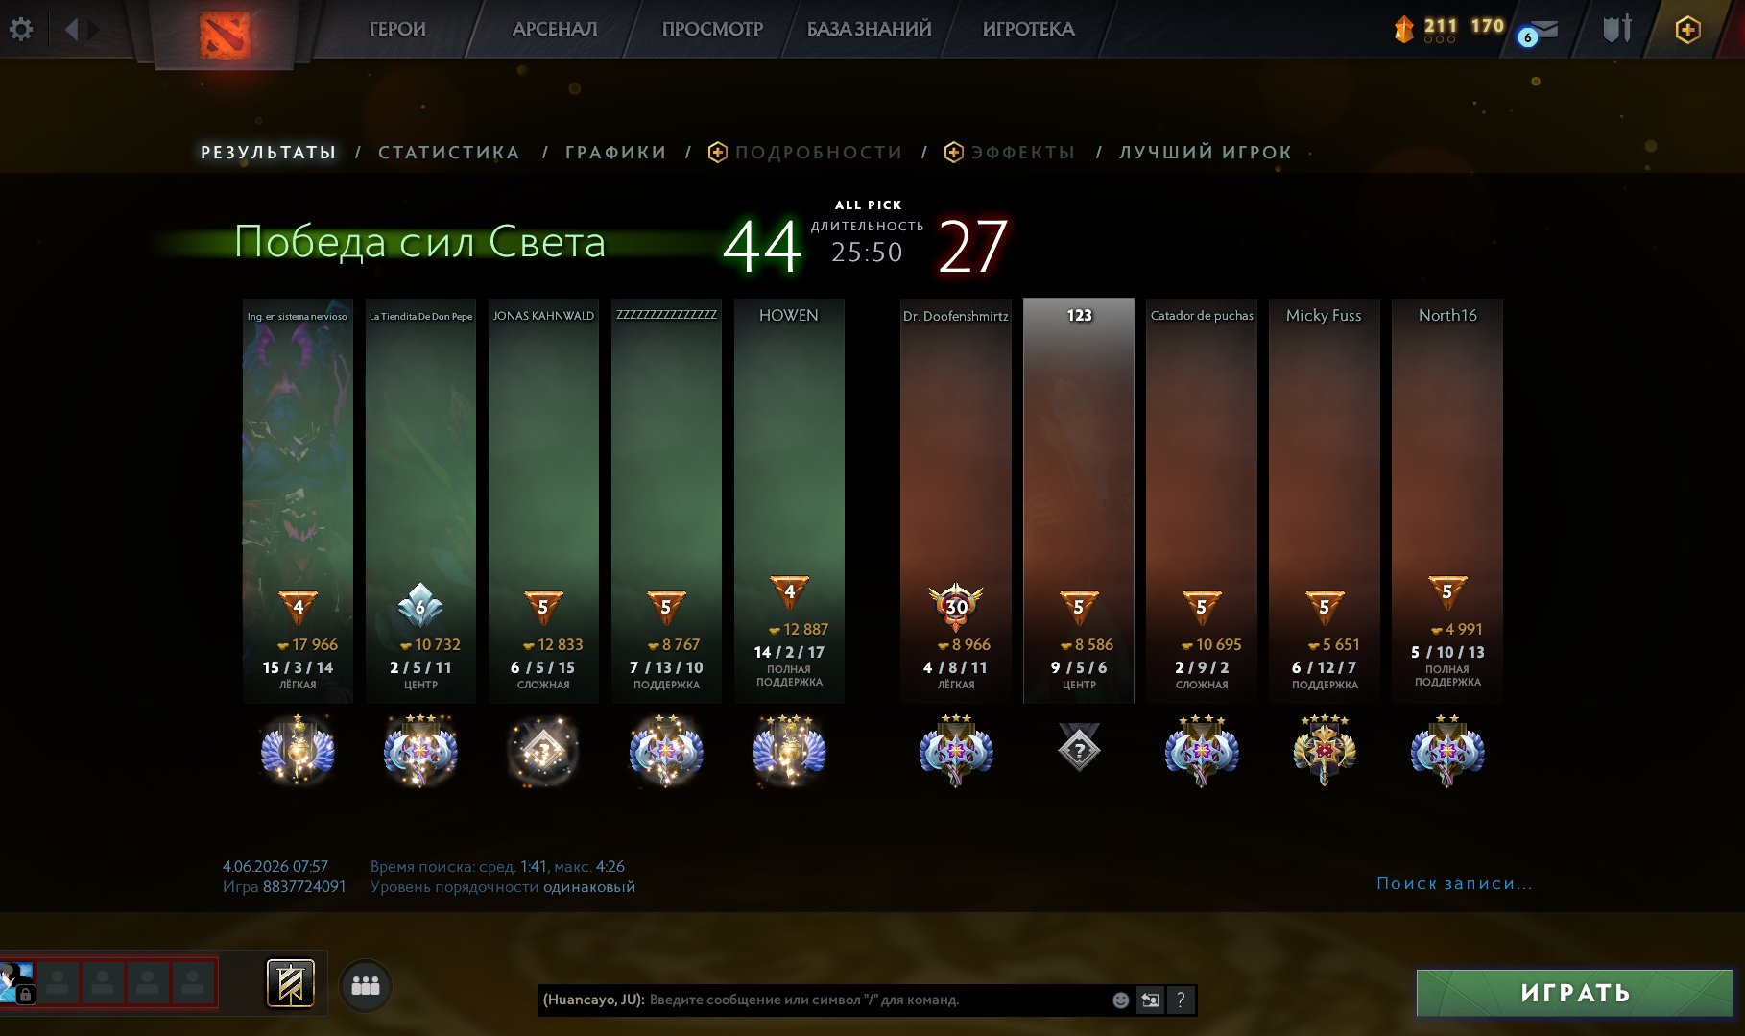This screenshot has width=1745, height=1036.
Task: Click unranked medal under player 123
Action: (1079, 747)
